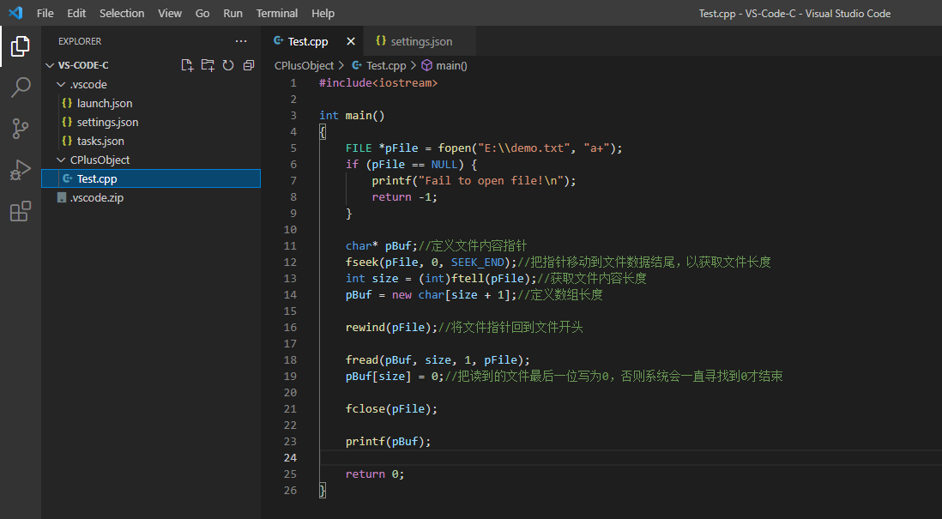The height and width of the screenshot is (519, 942).
Task: Open the Extensions view
Action: click(21, 211)
